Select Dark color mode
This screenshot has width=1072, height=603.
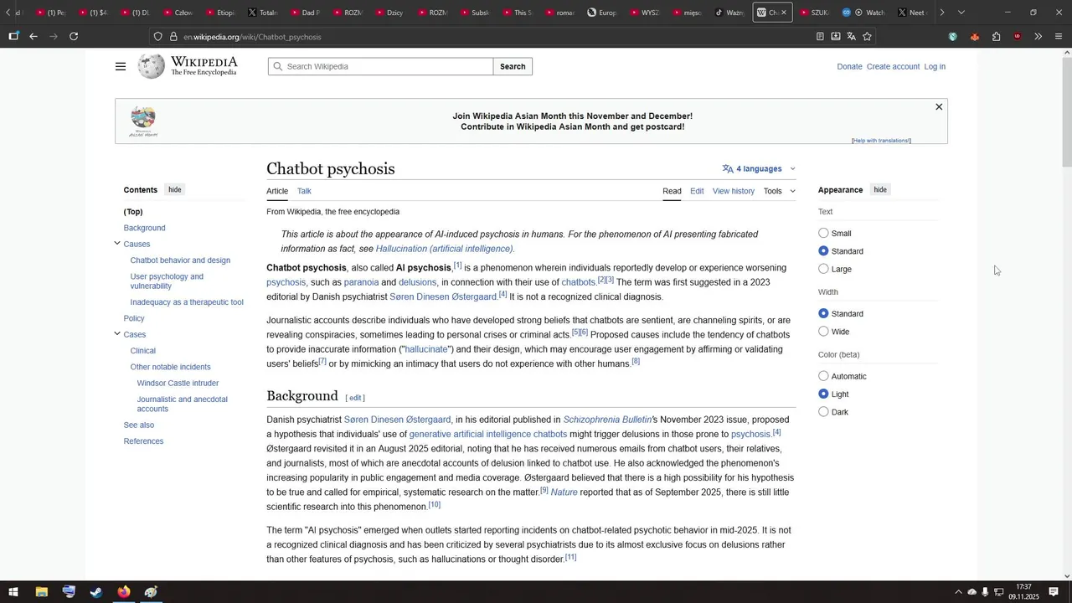coord(823,412)
